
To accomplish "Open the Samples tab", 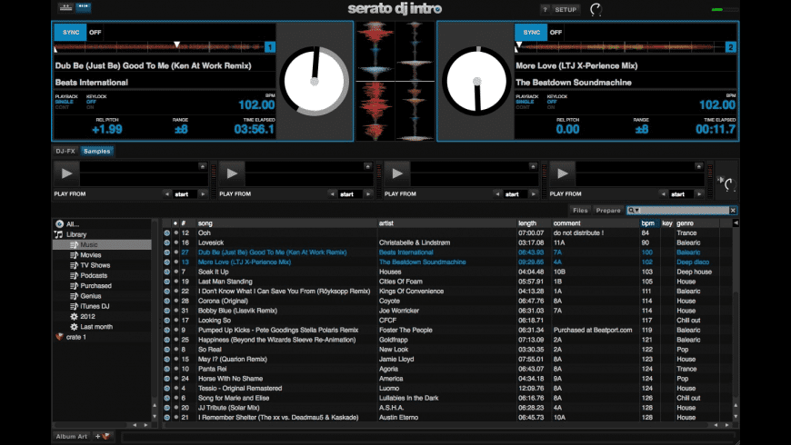I will tap(97, 151).
